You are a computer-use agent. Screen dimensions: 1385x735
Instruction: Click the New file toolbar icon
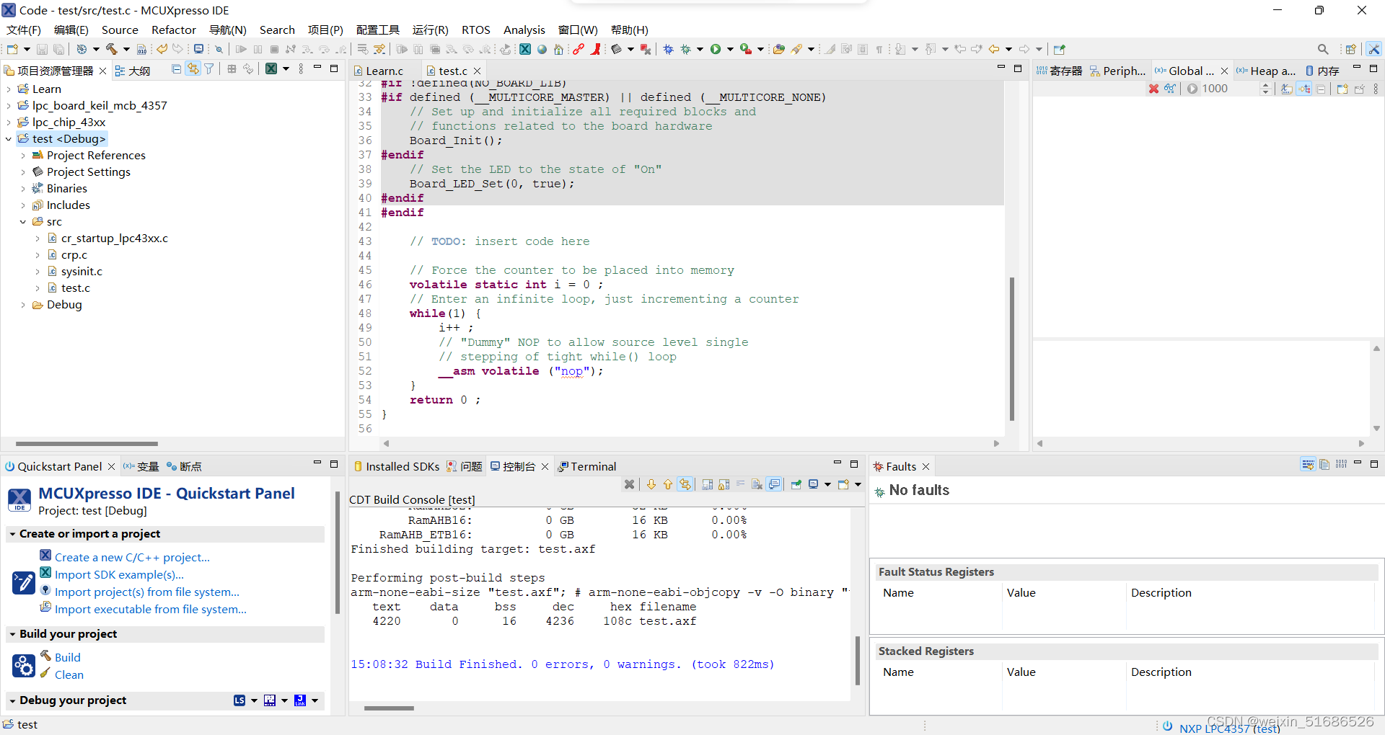(12, 49)
